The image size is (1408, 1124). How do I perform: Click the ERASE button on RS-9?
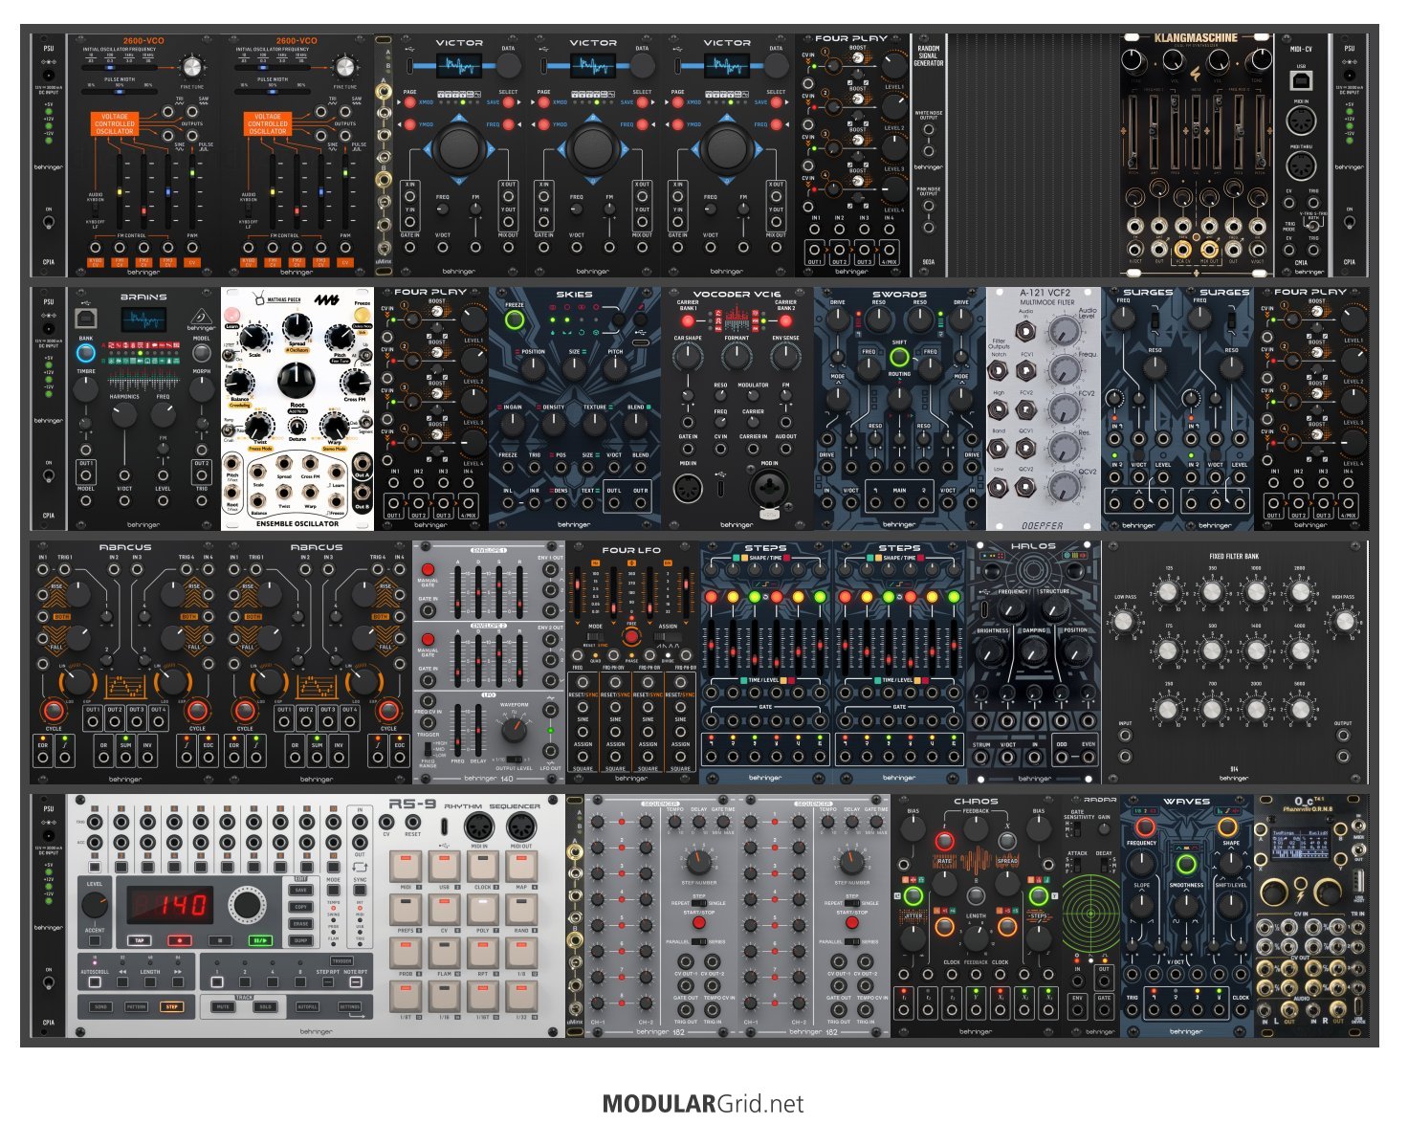300,924
